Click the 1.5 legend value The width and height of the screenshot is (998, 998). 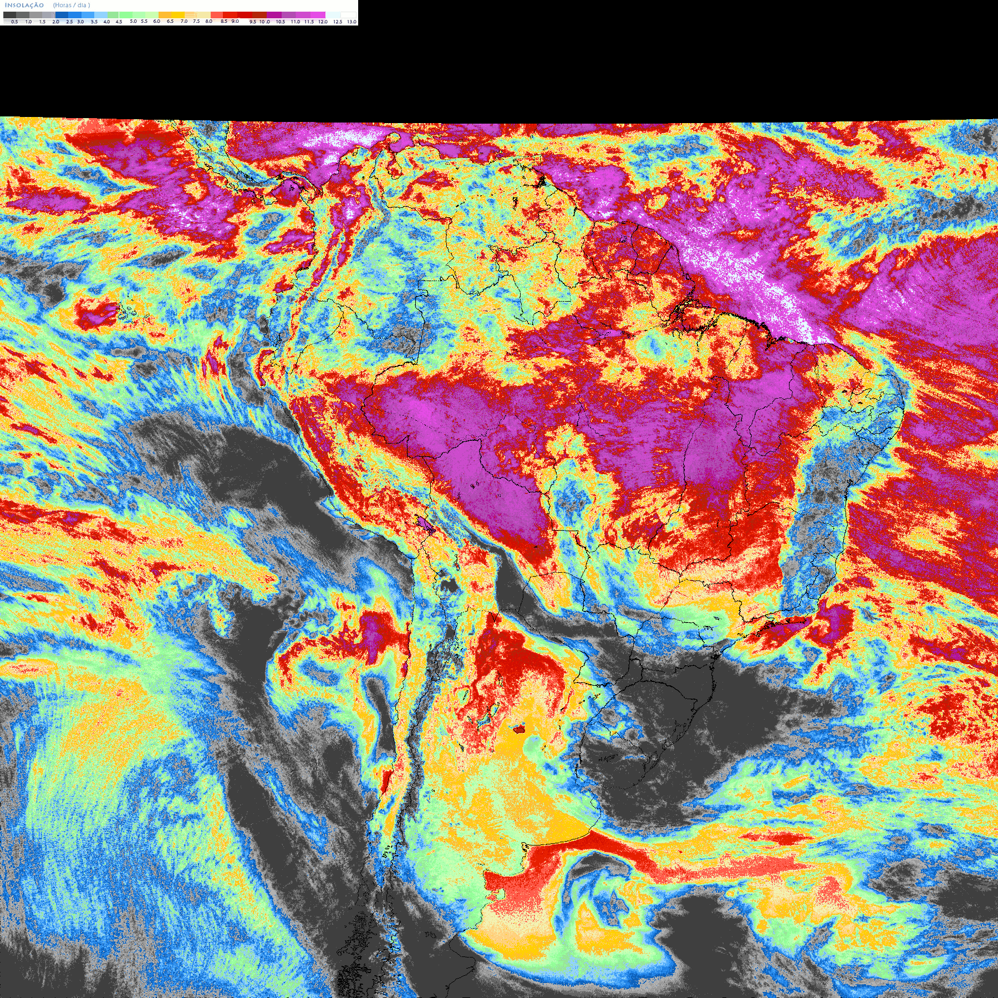coord(42,22)
